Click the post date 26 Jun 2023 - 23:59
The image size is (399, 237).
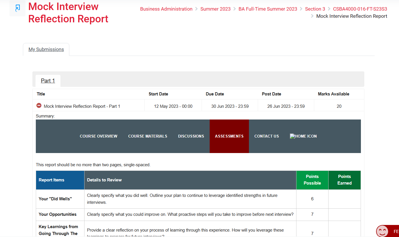(286, 106)
